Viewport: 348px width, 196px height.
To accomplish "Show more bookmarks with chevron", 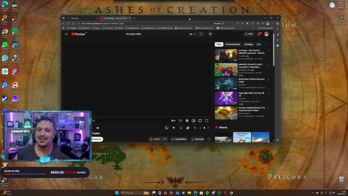I will (x=253, y=28).
